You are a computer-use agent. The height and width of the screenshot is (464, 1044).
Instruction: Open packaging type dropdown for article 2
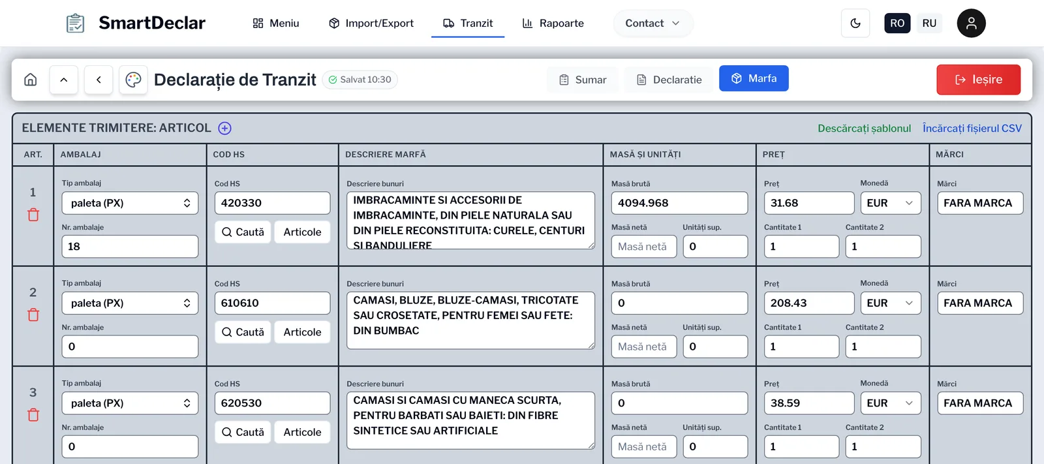pyautogui.click(x=130, y=303)
